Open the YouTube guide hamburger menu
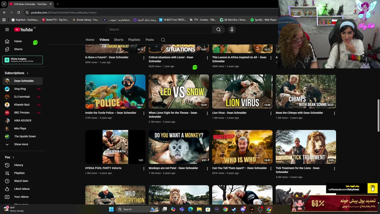 [7, 29]
